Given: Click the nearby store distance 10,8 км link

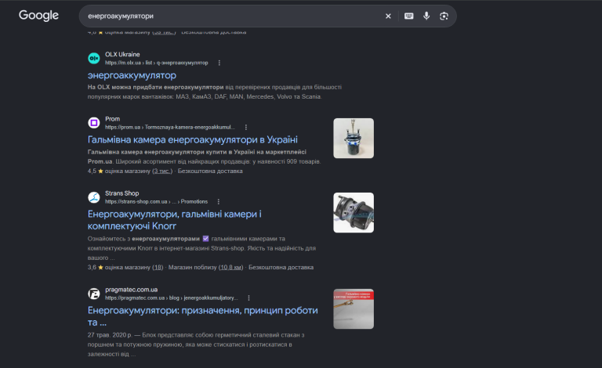Looking at the screenshot, I should pyautogui.click(x=231, y=267).
